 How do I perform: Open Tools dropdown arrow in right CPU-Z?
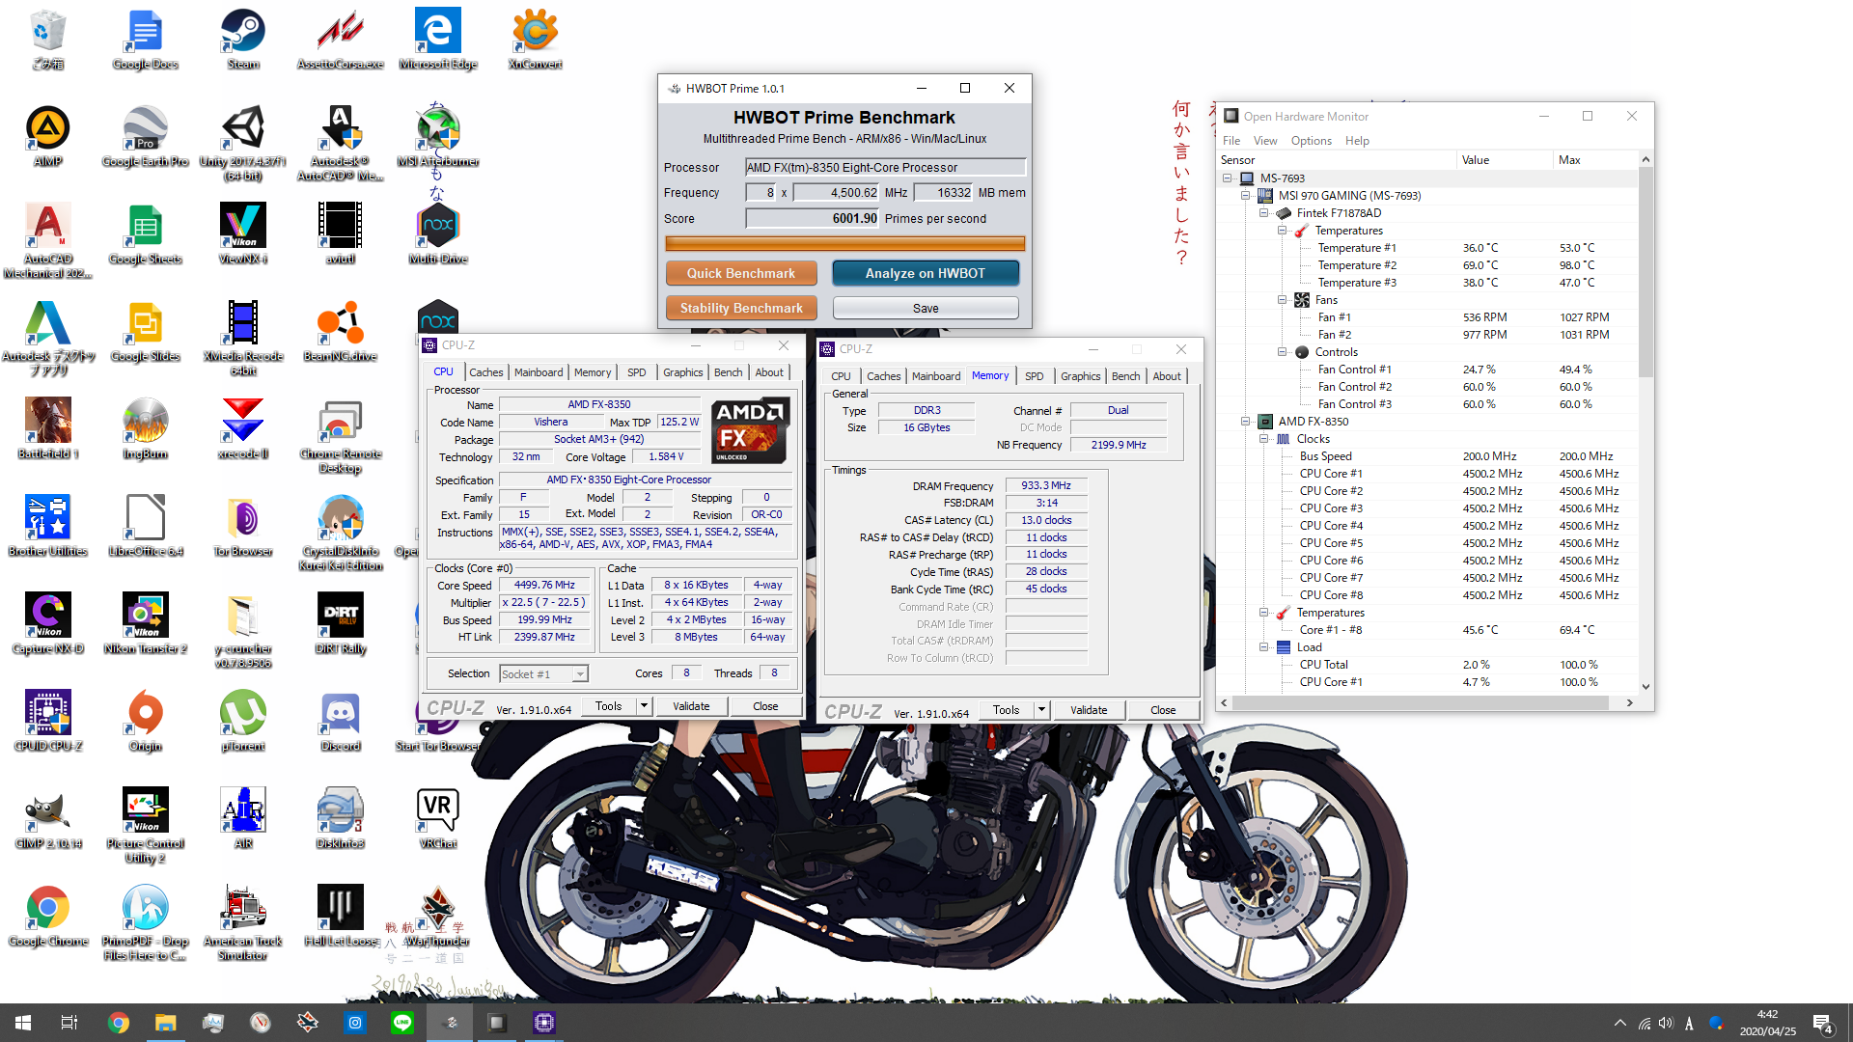(1041, 710)
